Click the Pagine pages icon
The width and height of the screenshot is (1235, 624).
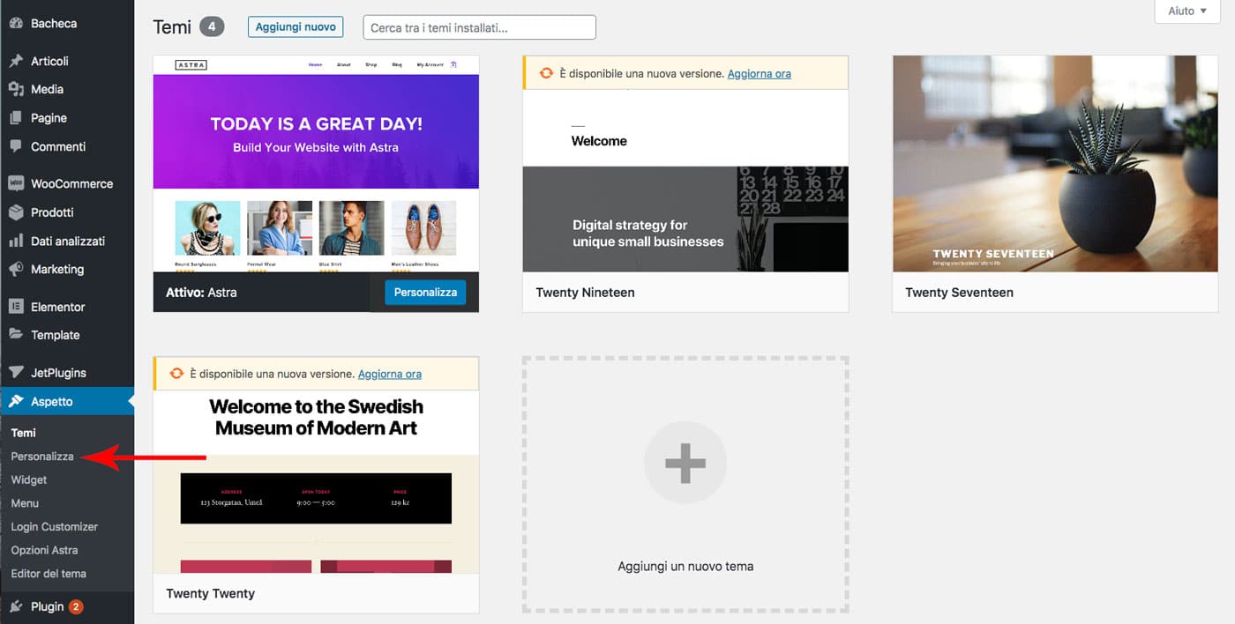tap(16, 118)
